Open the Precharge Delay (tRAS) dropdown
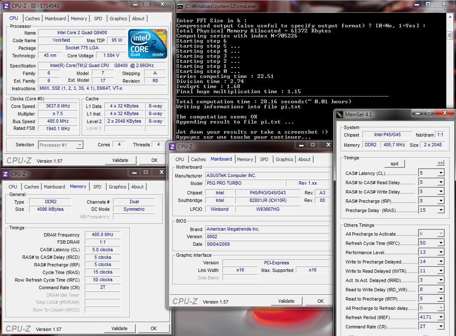This screenshot has width=456, height=336. (x=441, y=210)
